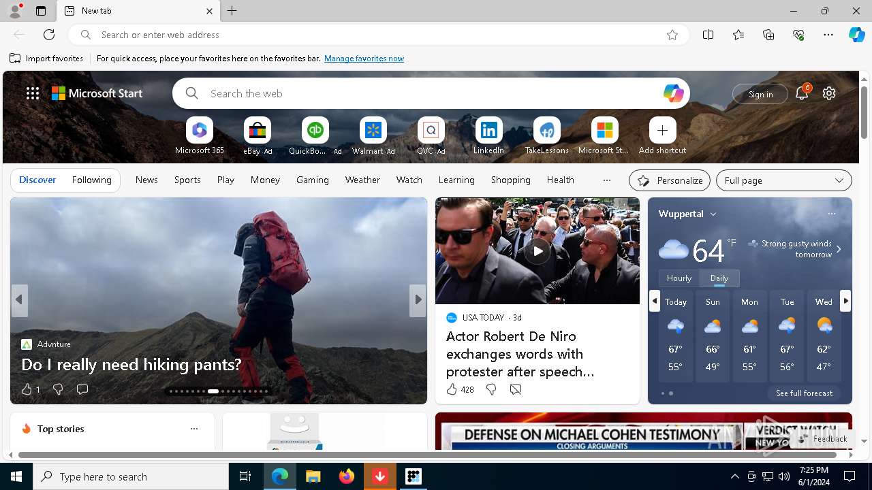Screen dimensions: 872x490
Task: Open the Money tab
Action: point(265,180)
